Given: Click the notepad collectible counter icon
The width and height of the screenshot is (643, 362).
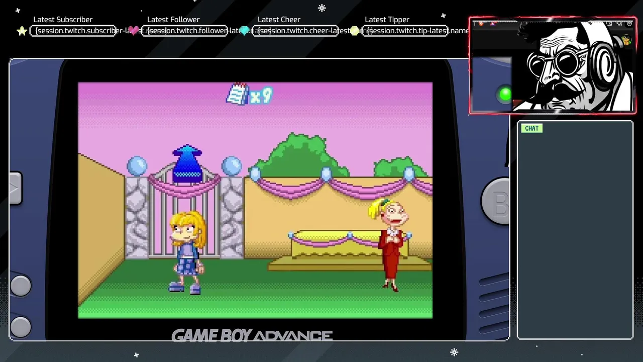Looking at the screenshot, I should point(237,94).
